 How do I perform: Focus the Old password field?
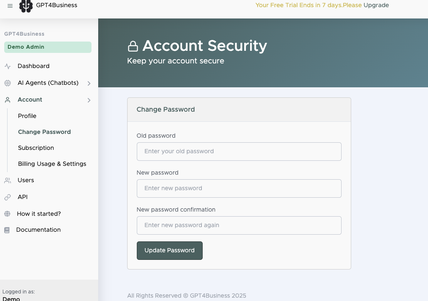tap(239, 152)
